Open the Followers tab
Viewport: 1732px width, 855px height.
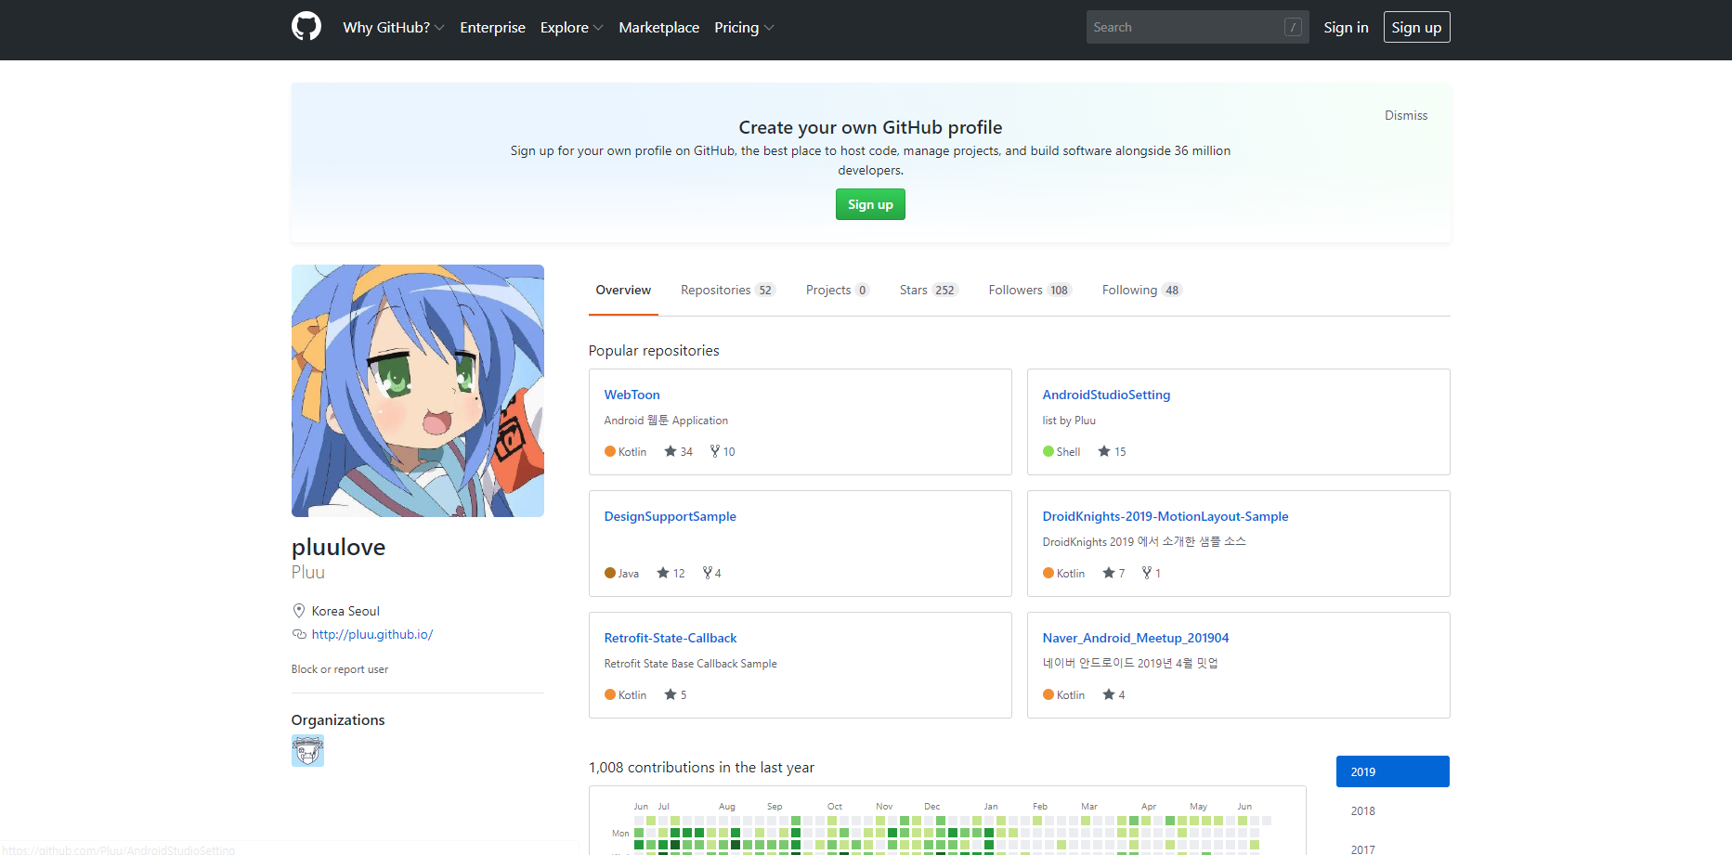[x=1030, y=290]
